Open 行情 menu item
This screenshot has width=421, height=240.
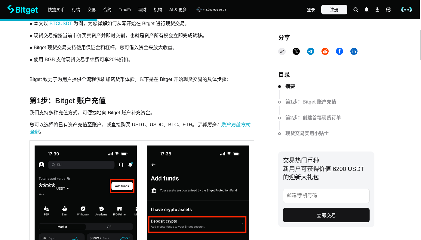tap(76, 10)
